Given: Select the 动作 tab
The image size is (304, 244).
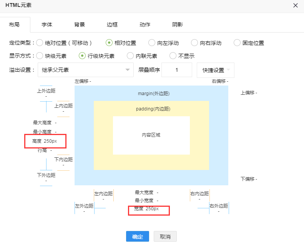Looking at the screenshot, I should [x=145, y=25].
